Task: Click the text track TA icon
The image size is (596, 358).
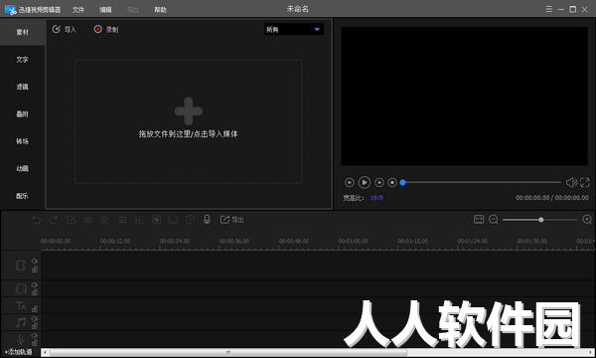Action: 21,305
